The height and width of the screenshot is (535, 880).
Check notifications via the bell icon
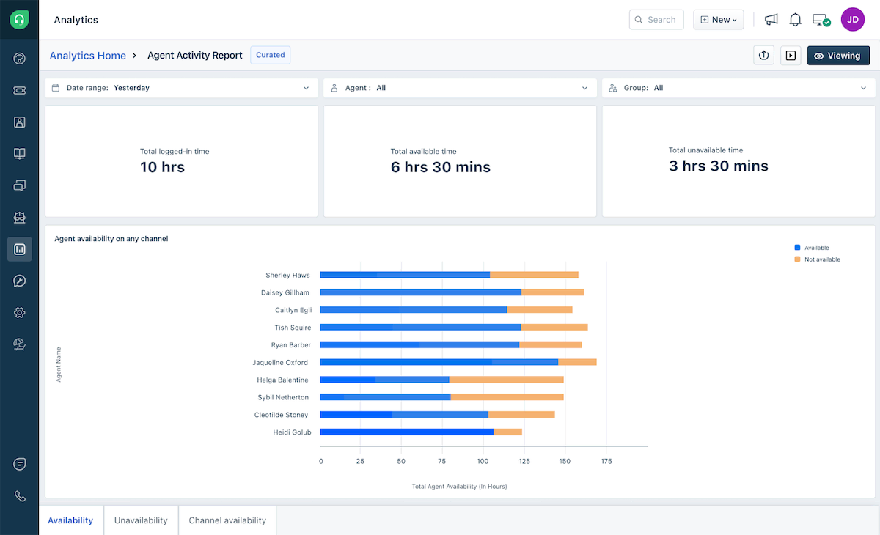795,19
